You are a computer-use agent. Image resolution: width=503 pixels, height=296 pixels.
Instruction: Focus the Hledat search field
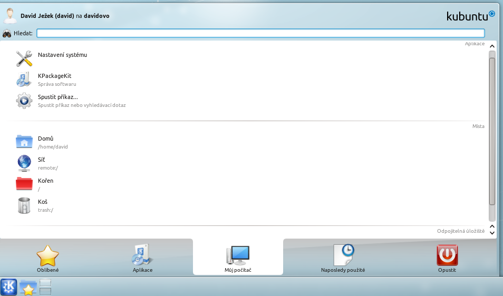pos(260,33)
